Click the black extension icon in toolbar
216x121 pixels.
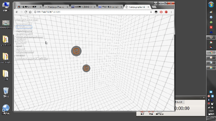click(156, 12)
